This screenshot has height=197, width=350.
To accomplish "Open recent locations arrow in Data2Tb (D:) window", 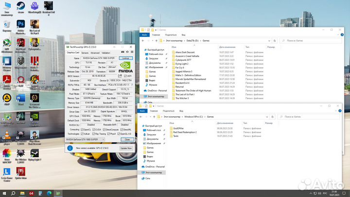I will click(153, 41).
